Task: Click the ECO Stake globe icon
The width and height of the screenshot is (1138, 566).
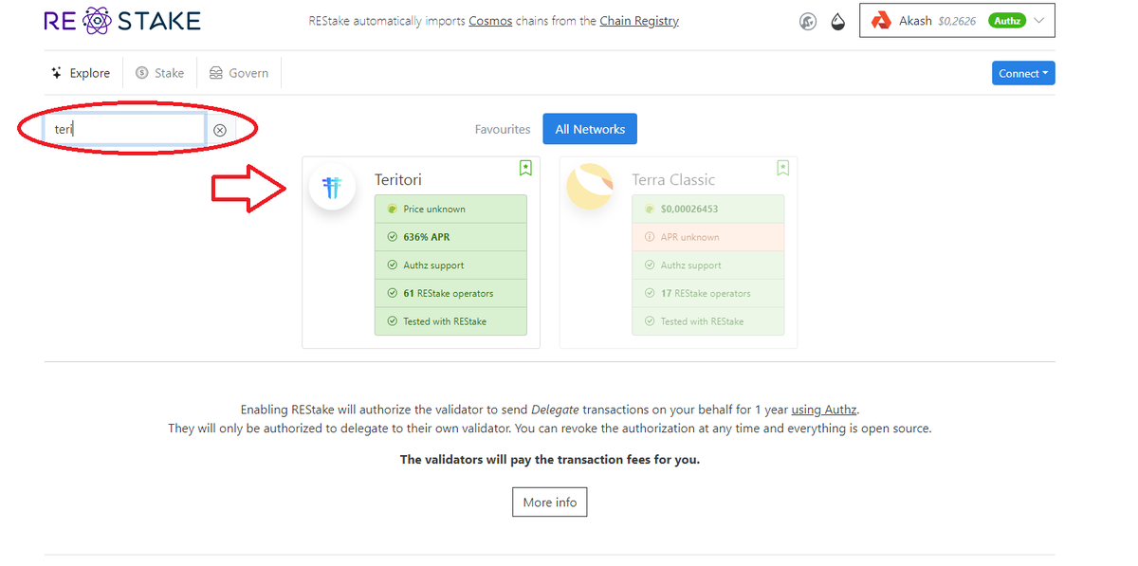Action: (808, 21)
